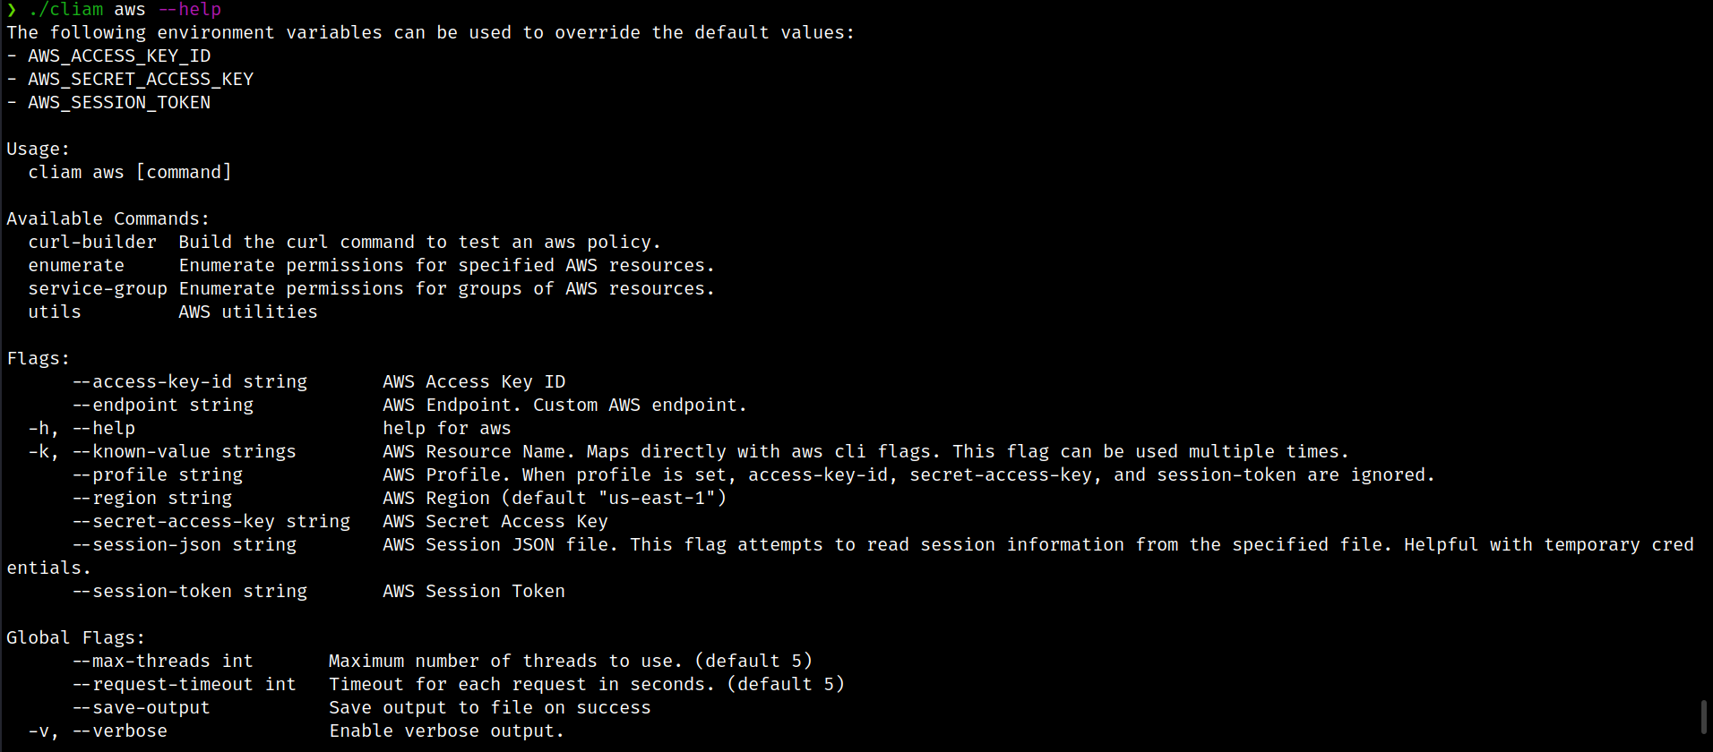The width and height of the screenshot is (1713, 752).
Task: Click the "--verbose" global flag
Action: click(120, 731)
